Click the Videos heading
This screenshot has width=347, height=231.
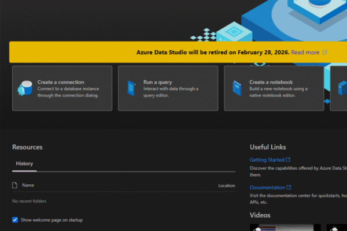coord(260,215)
